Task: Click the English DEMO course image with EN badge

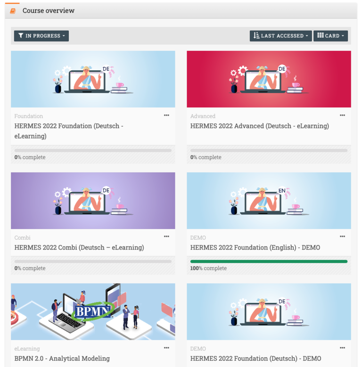Action: [269, 201]
